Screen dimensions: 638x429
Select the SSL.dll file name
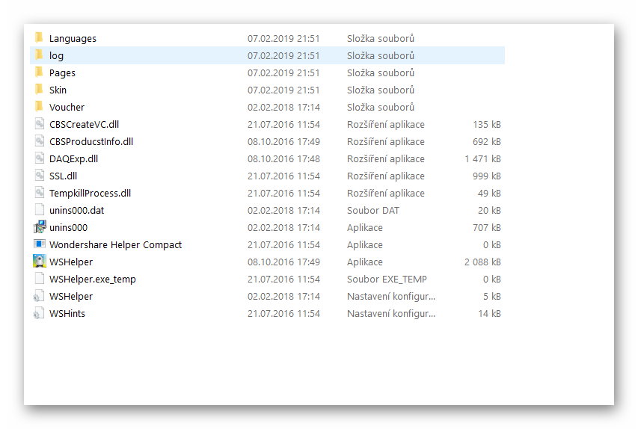[63, 176]
